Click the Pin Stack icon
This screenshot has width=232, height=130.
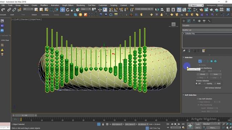click(184, 51)
